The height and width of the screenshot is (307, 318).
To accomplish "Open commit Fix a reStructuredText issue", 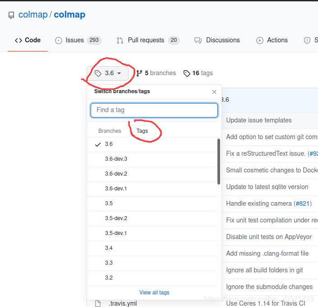I will pos(266,153).
